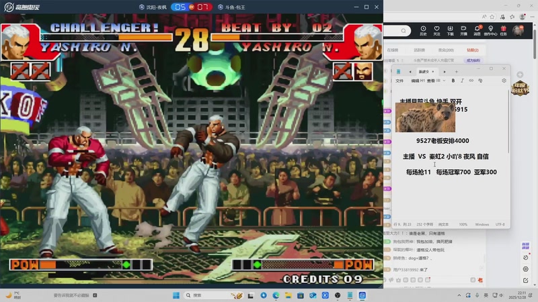Click the purple survey icon on right sidebar
Image resolution: width=538 pixels, height=302 pixels.
click(526, 245)
